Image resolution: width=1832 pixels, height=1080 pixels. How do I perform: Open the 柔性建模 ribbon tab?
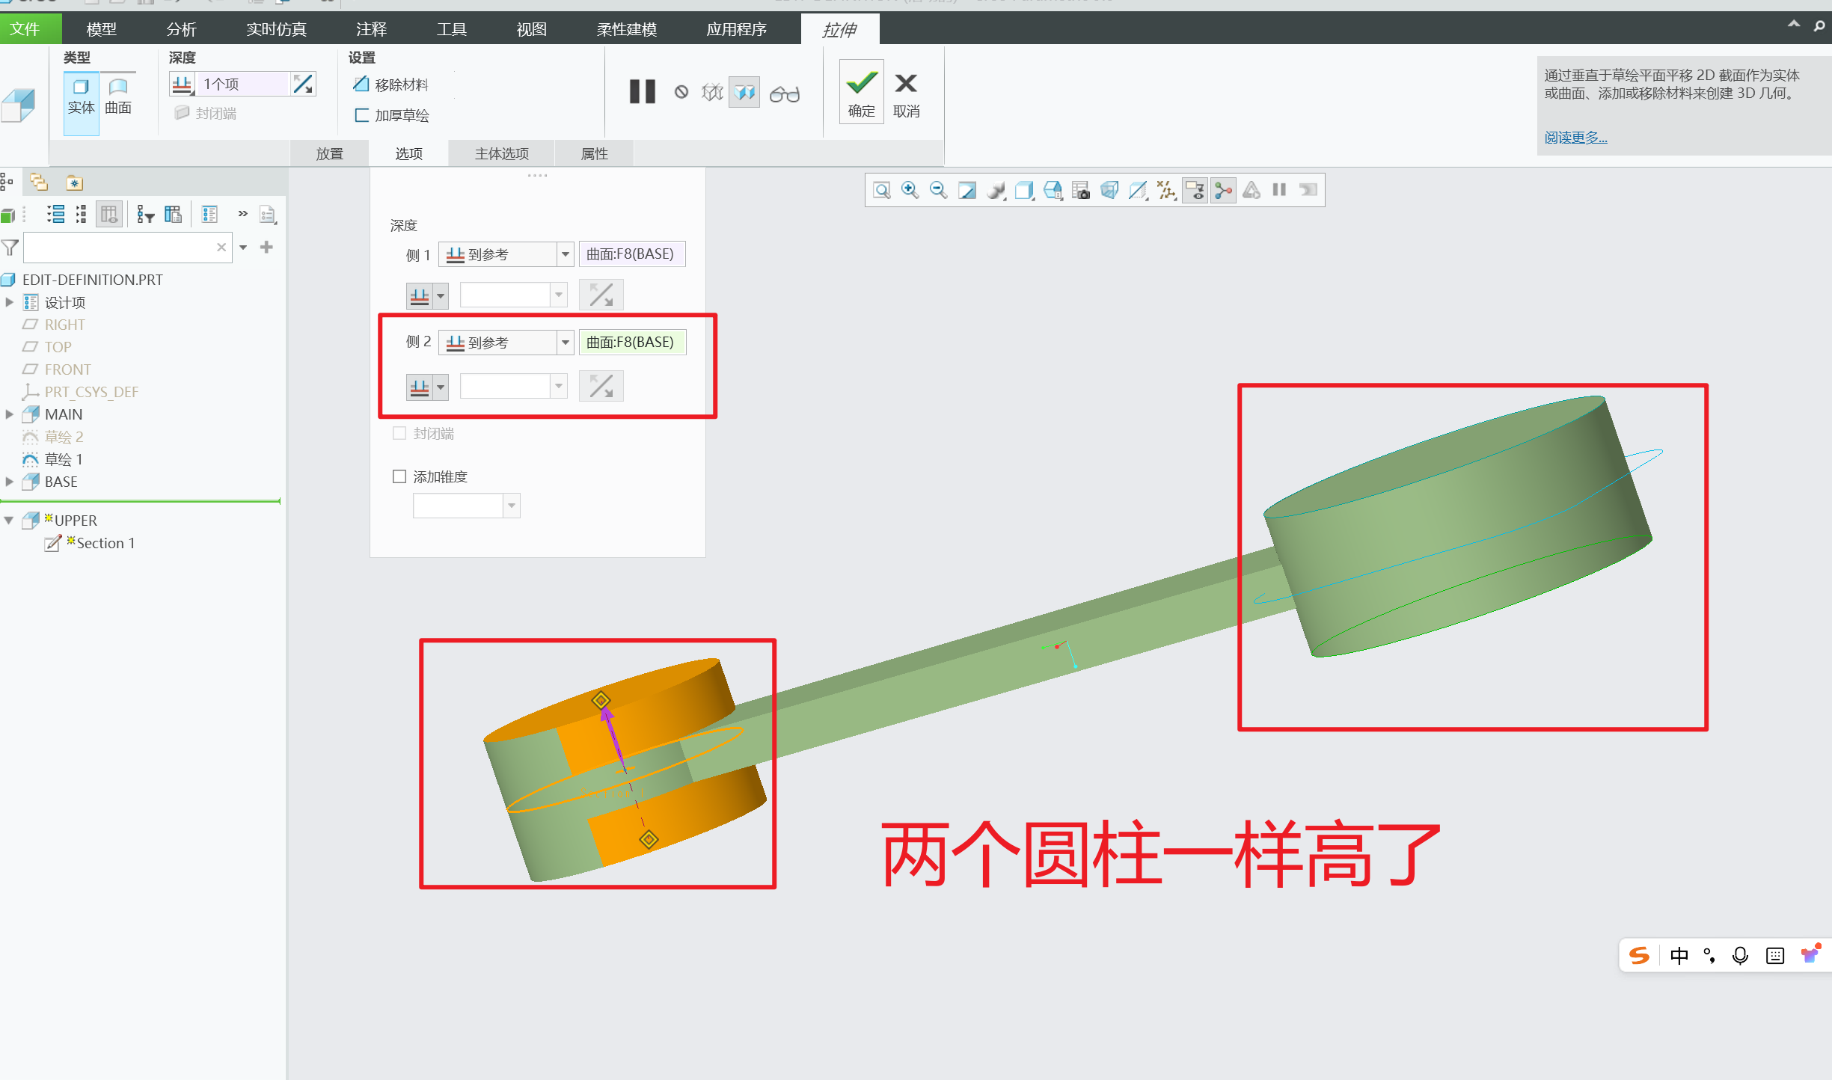(626, 29)
